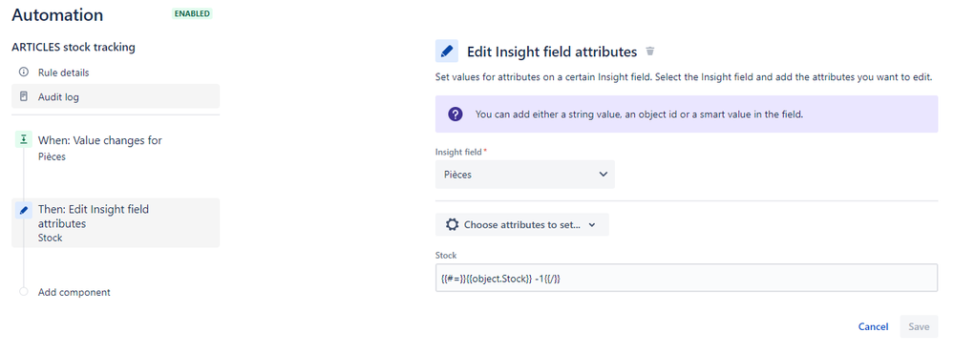Click the info icon next to Rule details
This screenshot has width=954, height=353.
24,73
